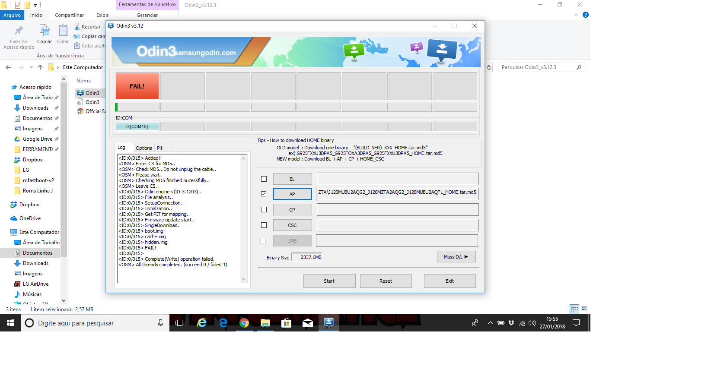The height and width of the screenshot is (366, 727).
Task: Select LG AirDrive in the sidebar
Action: (x=35, y=284)
